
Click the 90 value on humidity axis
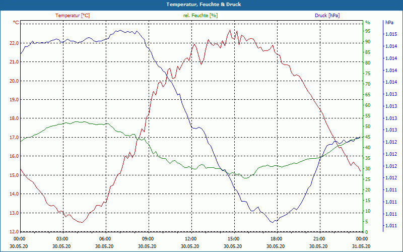pyautogui.click(x=368, y=42)
